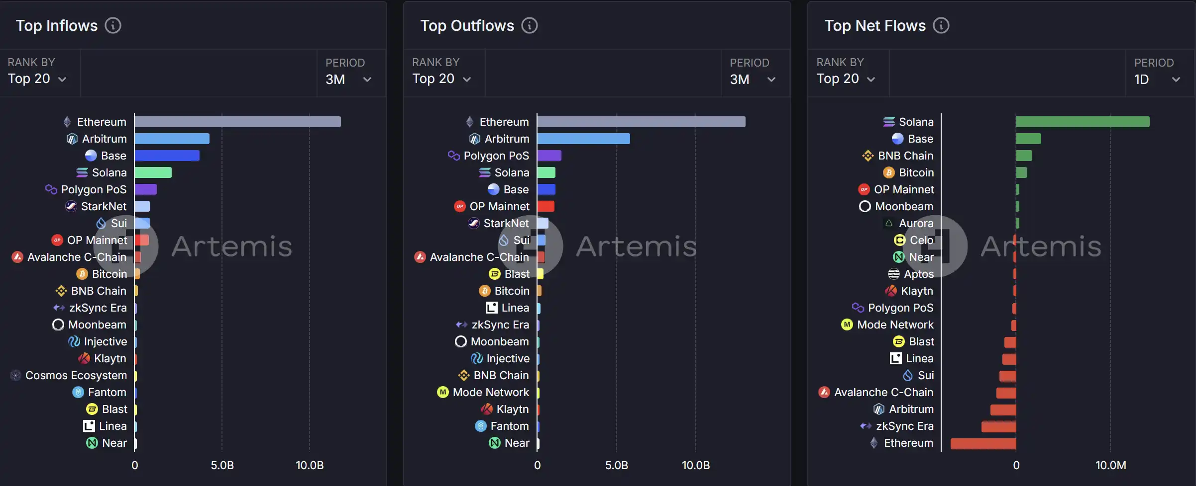Expand the Rank By selector in Top Net Flows

point(846,79)
